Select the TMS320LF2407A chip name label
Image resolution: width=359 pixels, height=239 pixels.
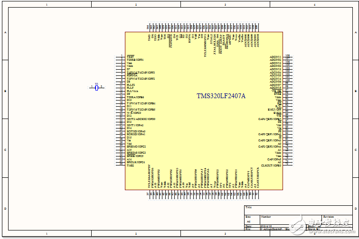[221, 96]
